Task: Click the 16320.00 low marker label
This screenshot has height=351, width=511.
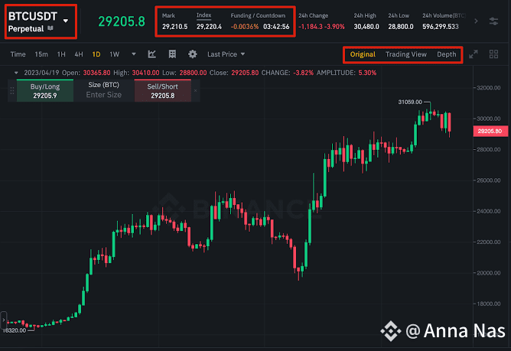Action: click(14, 330)
